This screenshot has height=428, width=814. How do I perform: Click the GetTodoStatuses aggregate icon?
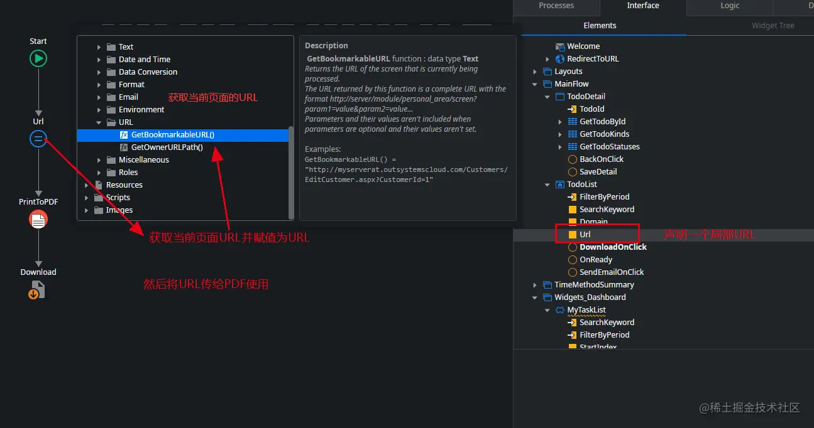(x=572, y=147)
